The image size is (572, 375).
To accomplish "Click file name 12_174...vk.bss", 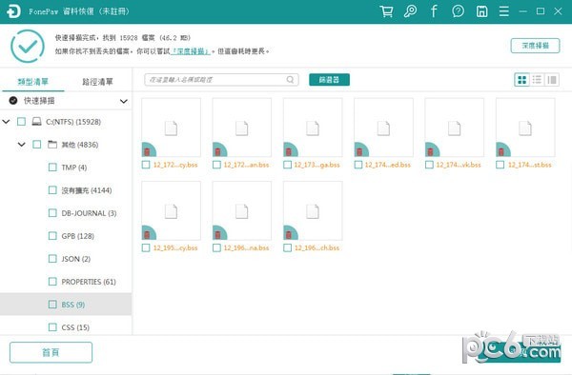I will pos(459,165).
